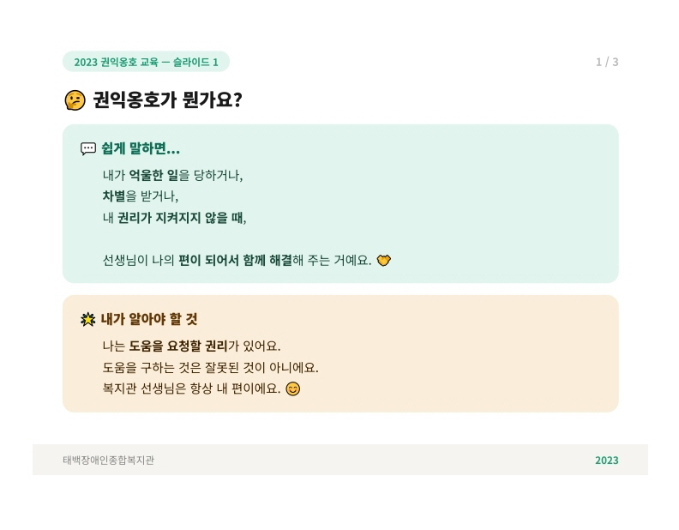Select the 쉽게 말하면... heading
The height and width of the screenshot is (530, 679).
141,148
